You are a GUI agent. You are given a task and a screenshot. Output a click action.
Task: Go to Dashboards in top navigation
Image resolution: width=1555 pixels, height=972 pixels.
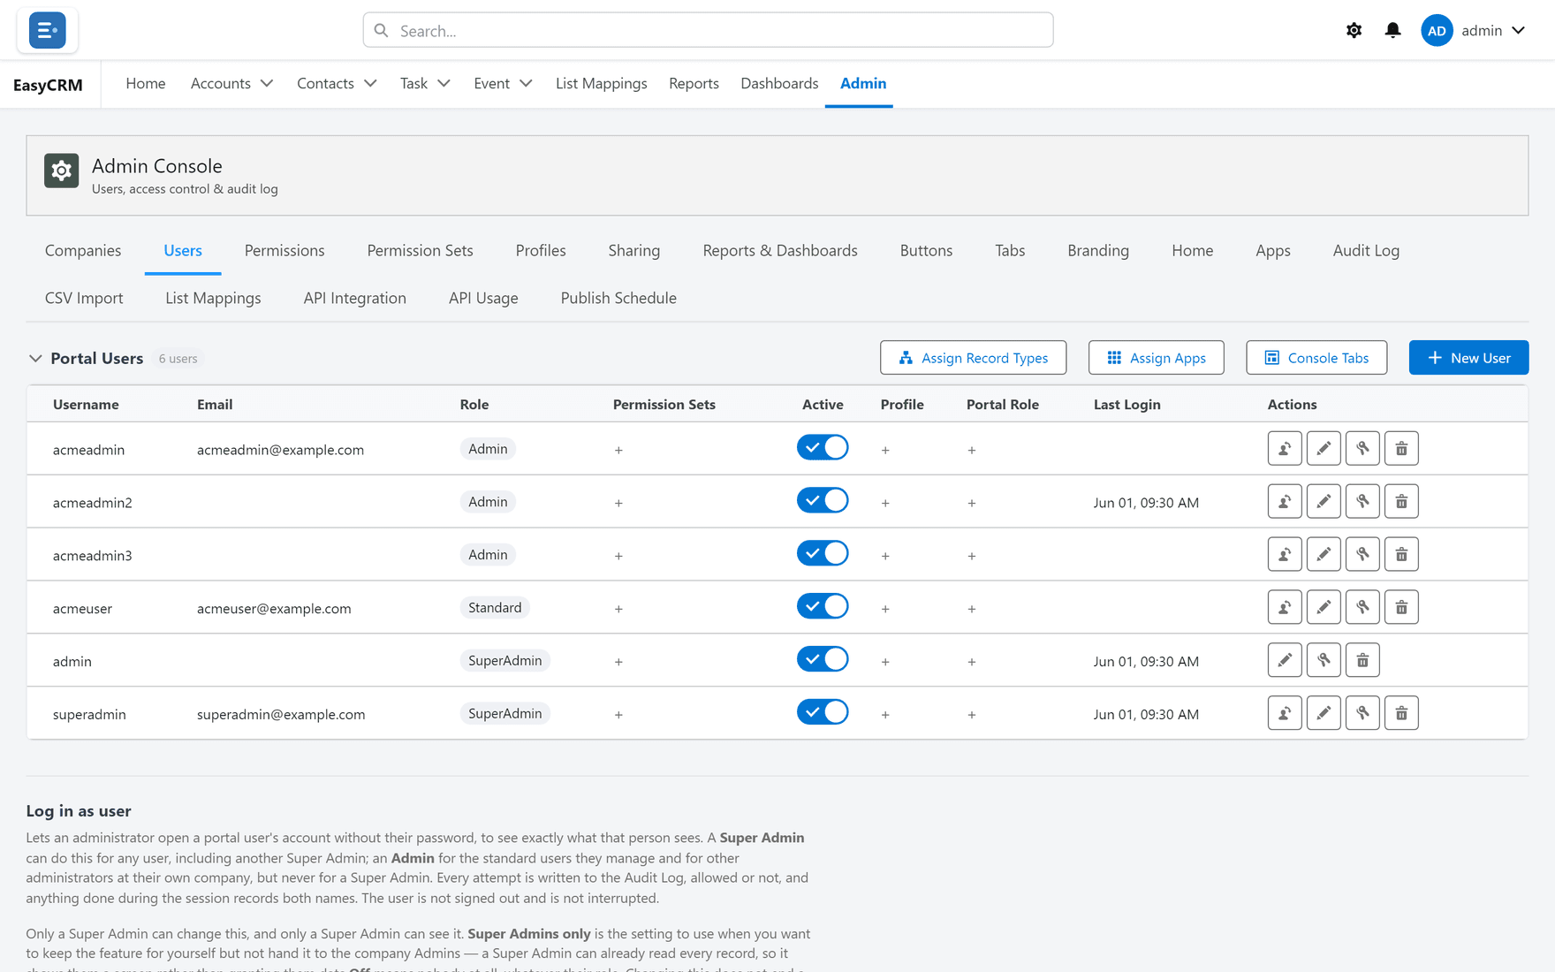click(x=779, y=83)
